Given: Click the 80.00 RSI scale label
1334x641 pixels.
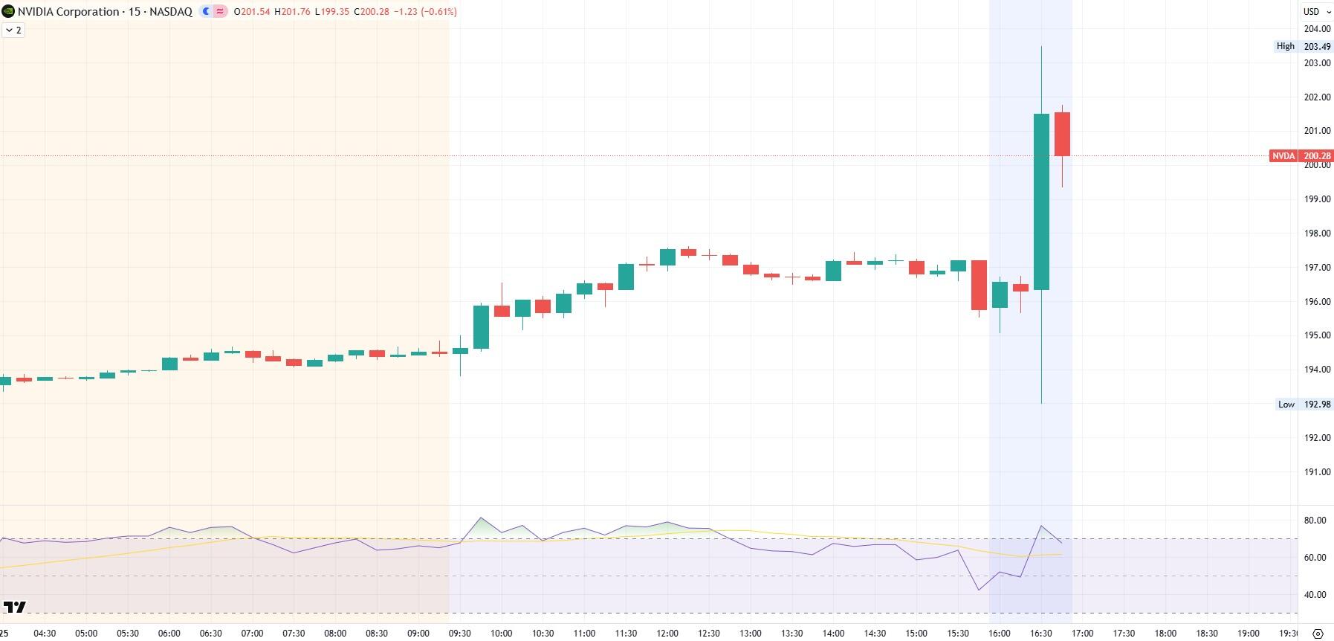Looking at the screenshot, I should (1315, 521).
